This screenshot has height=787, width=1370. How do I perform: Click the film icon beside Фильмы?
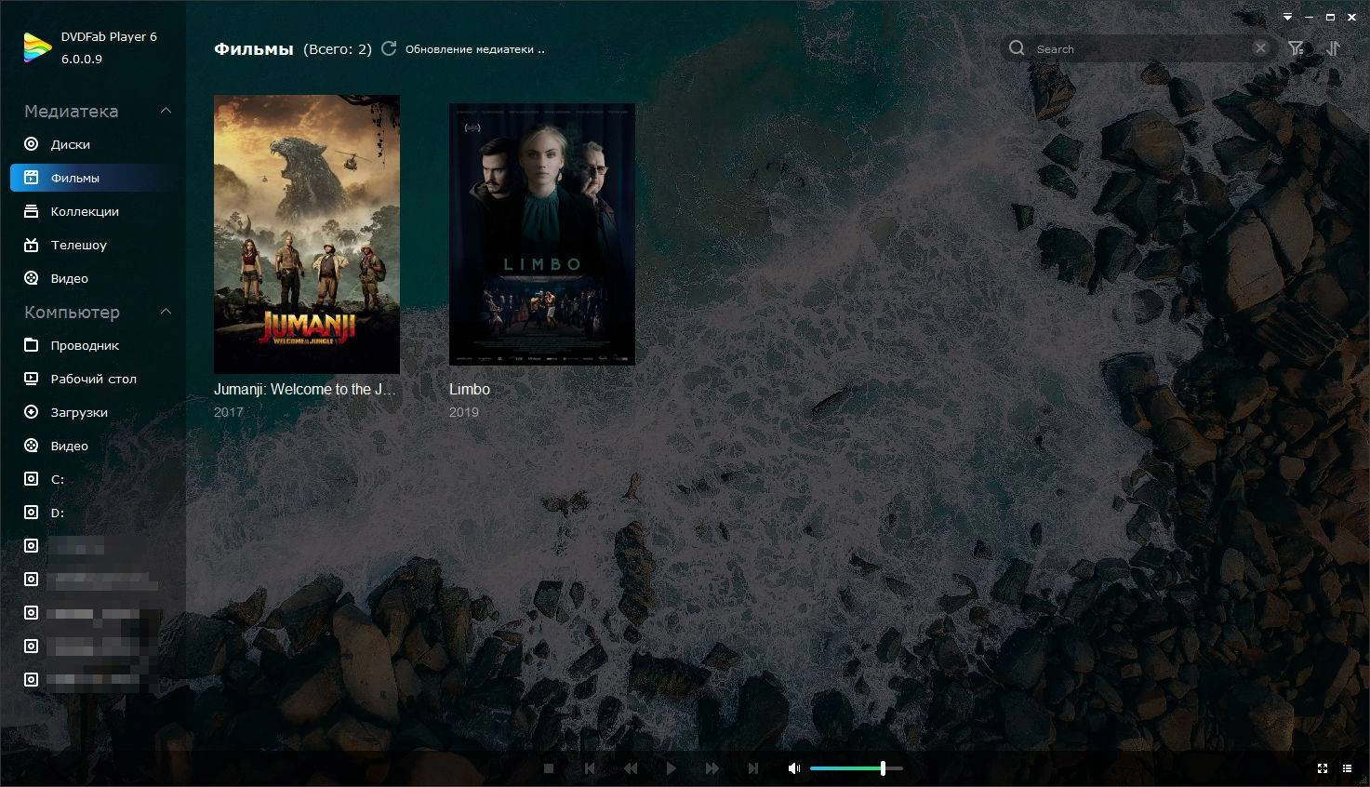point(31,178)
